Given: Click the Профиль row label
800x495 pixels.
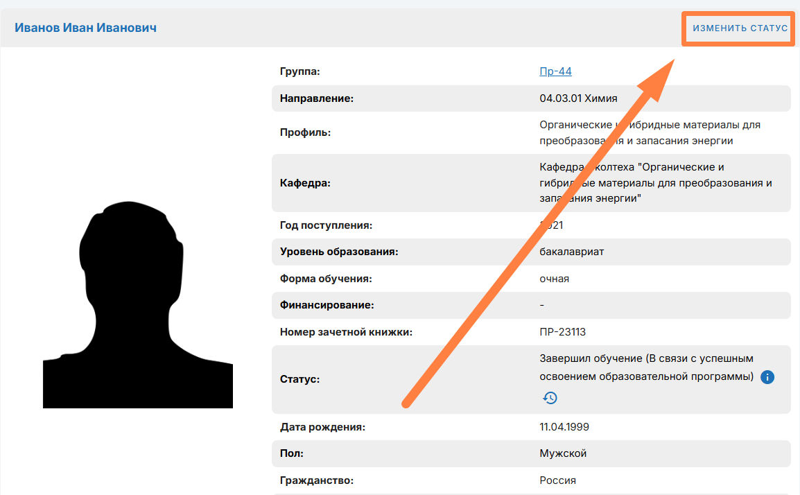Looking at the screenshot, I should click(306, 132).
